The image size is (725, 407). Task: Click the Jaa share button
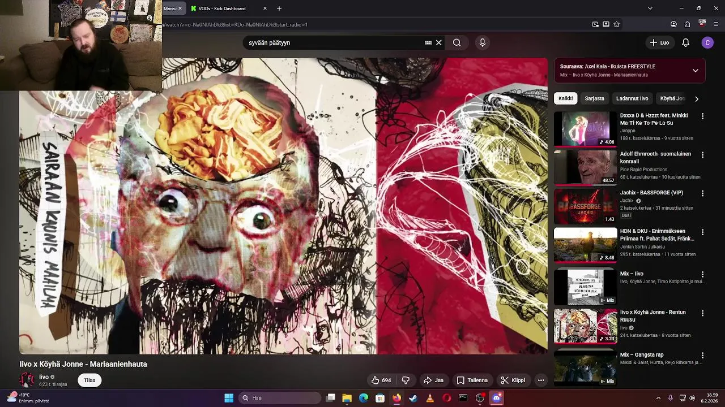click(x=433, y=380)
